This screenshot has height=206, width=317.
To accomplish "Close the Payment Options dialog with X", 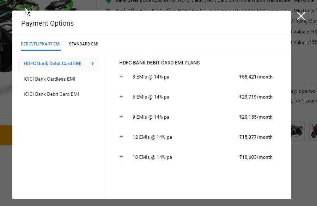I will (x=301, y=16).
